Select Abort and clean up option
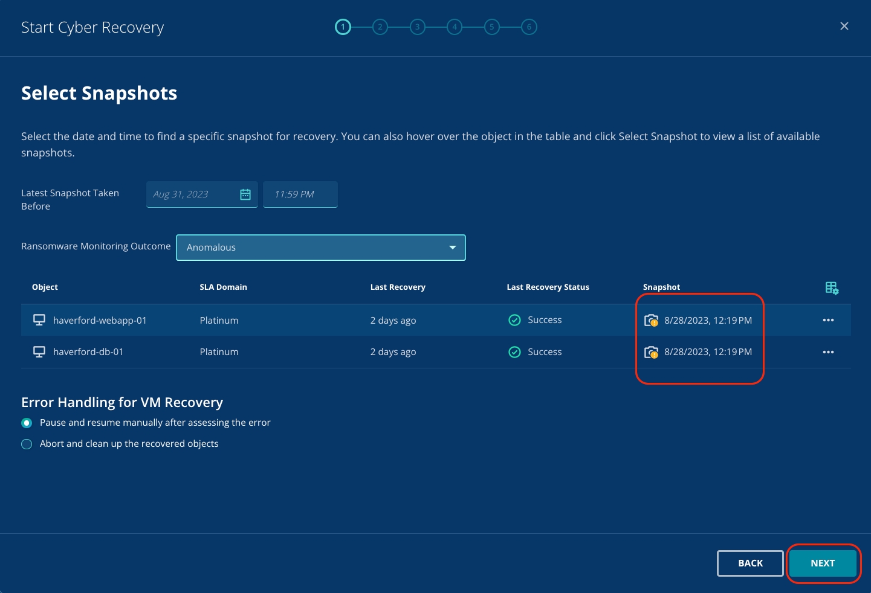This screenshot has height=593, width=871. pyautogui.click(x=27, y=444)
